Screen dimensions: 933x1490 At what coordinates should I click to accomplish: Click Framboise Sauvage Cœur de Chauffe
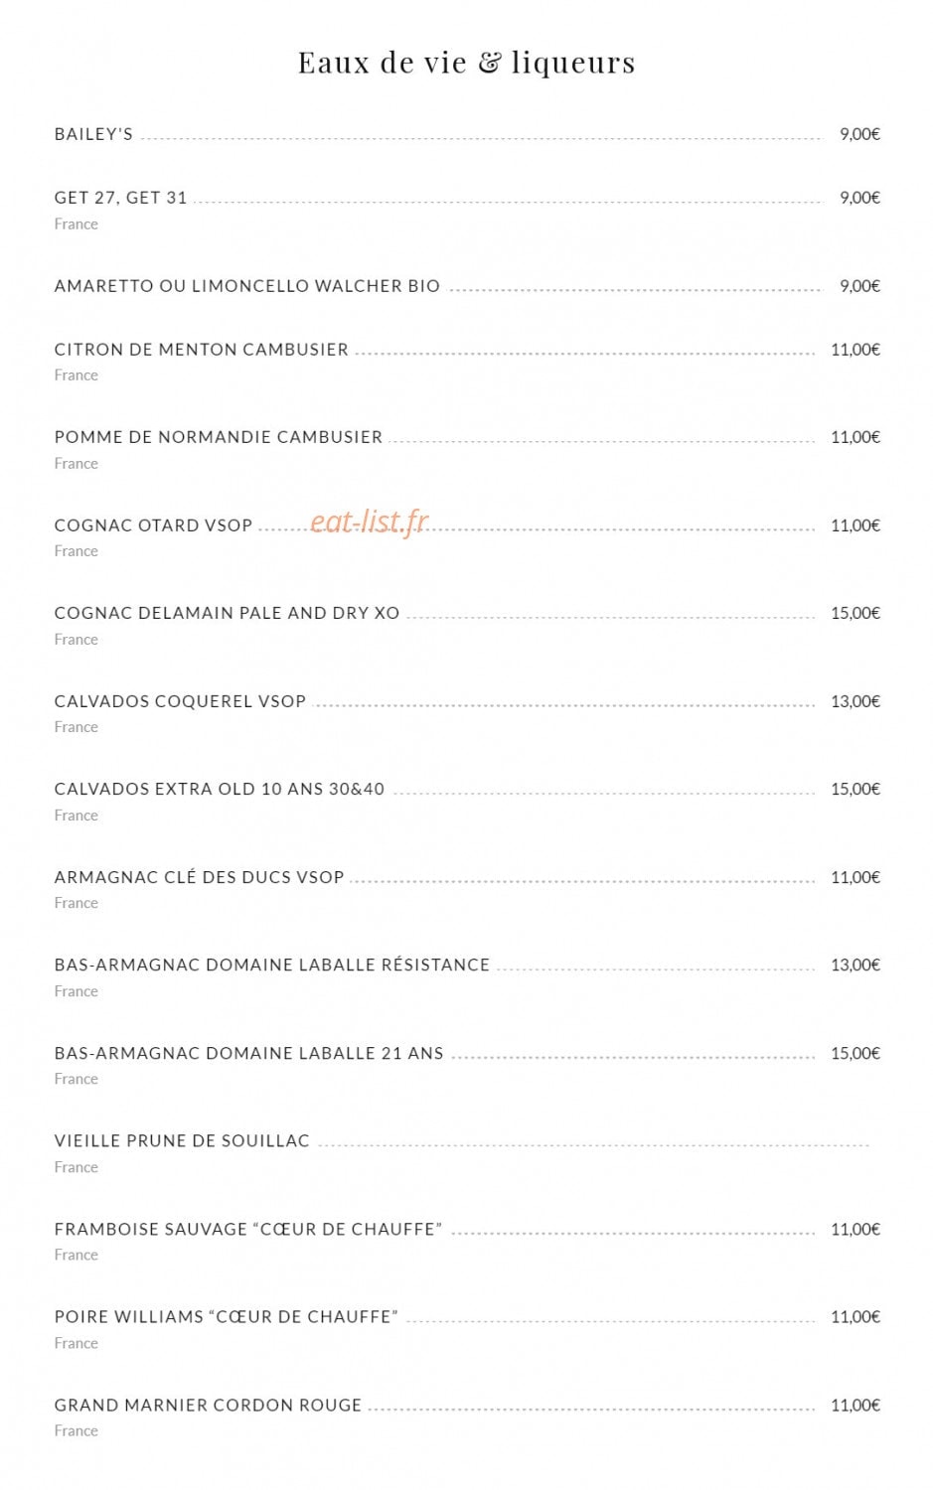248,1229
